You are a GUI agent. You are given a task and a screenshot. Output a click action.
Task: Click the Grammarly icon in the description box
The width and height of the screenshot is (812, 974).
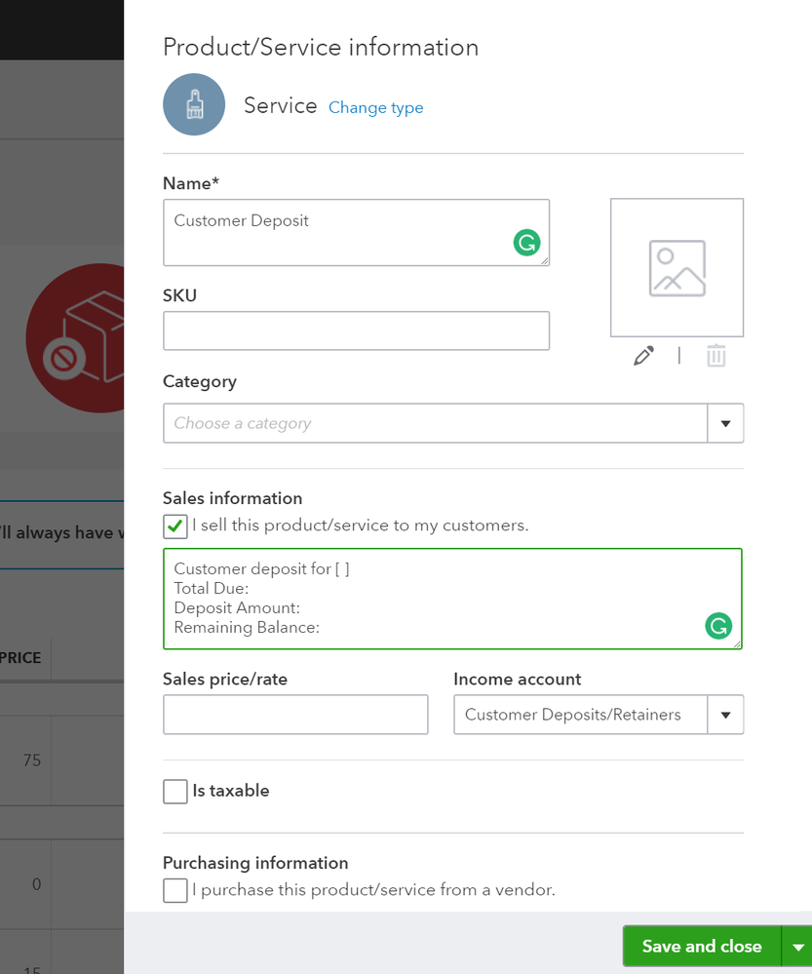pos(718,627)
